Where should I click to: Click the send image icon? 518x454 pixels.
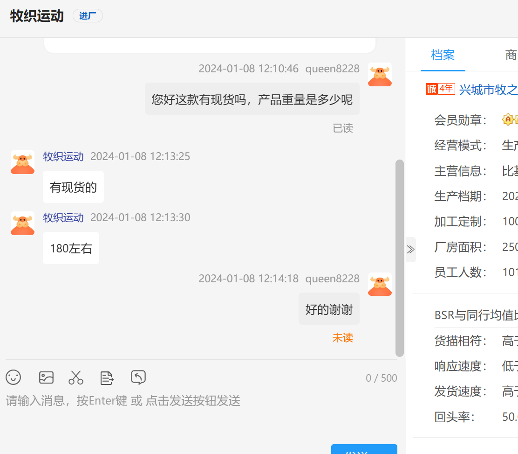tap(46, 377)
